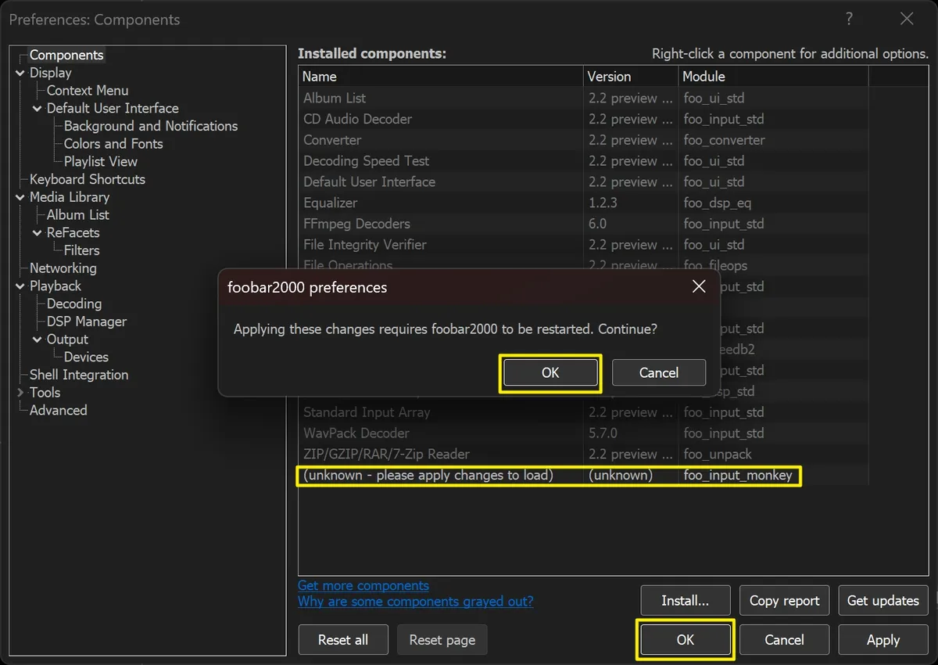This screenshot has width=938, height=665.
Task: Select Playback in the tree
Action: click(55, 286)
